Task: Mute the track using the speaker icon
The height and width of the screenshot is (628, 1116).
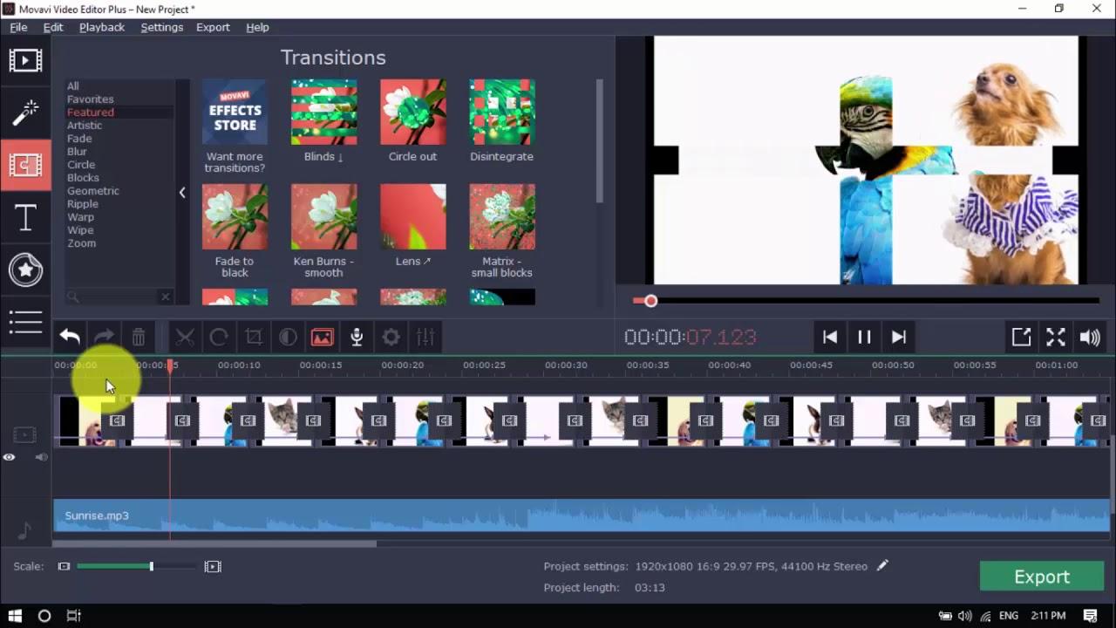Action: pos(40,457)
